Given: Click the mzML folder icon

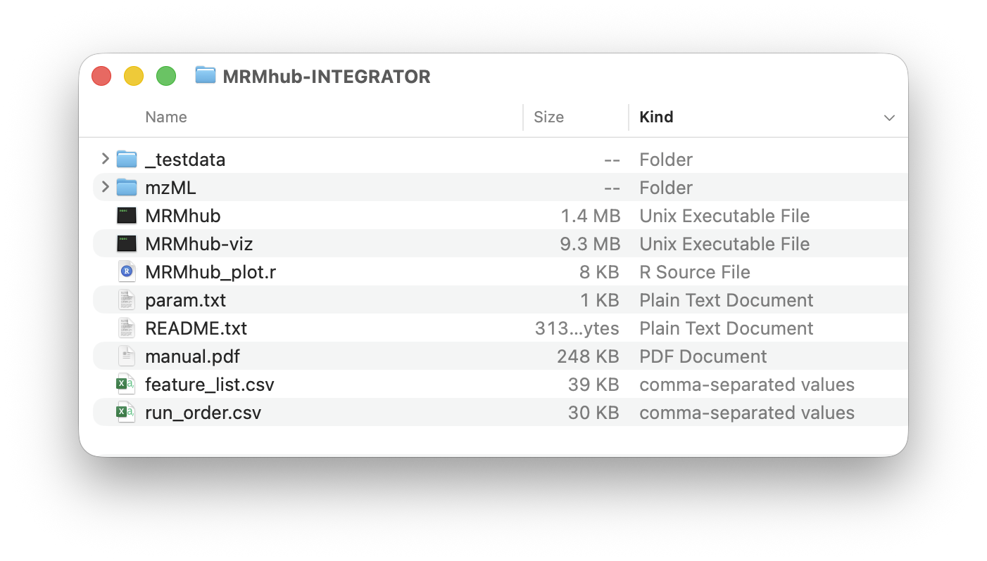Looking at the screenshot, I should 127,188.
